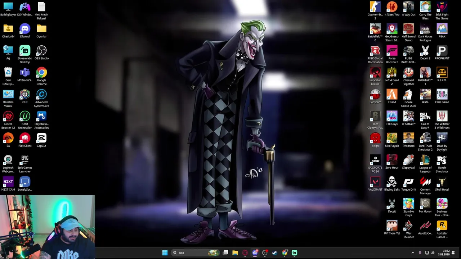The image size is (461, 259).
Task: Open the Crab Game shortcut
Action: [x=442, y=95]
